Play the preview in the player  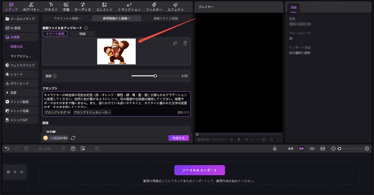coord(239,139)
